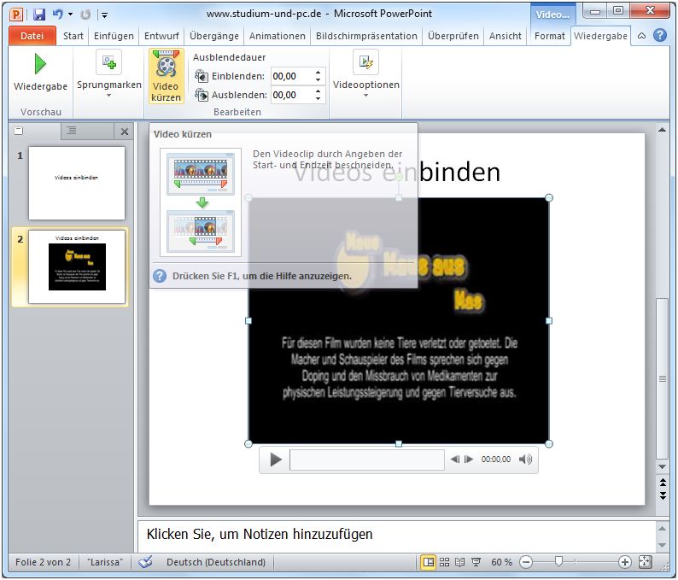
Task: Select the Slides thumbnails pane tab
Action: click(x=19, y=131)
